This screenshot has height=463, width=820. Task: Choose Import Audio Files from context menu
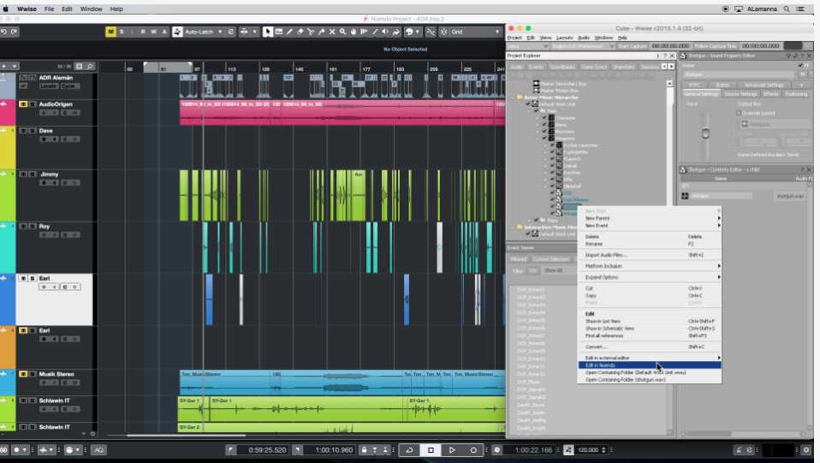[x=650, y=255]
